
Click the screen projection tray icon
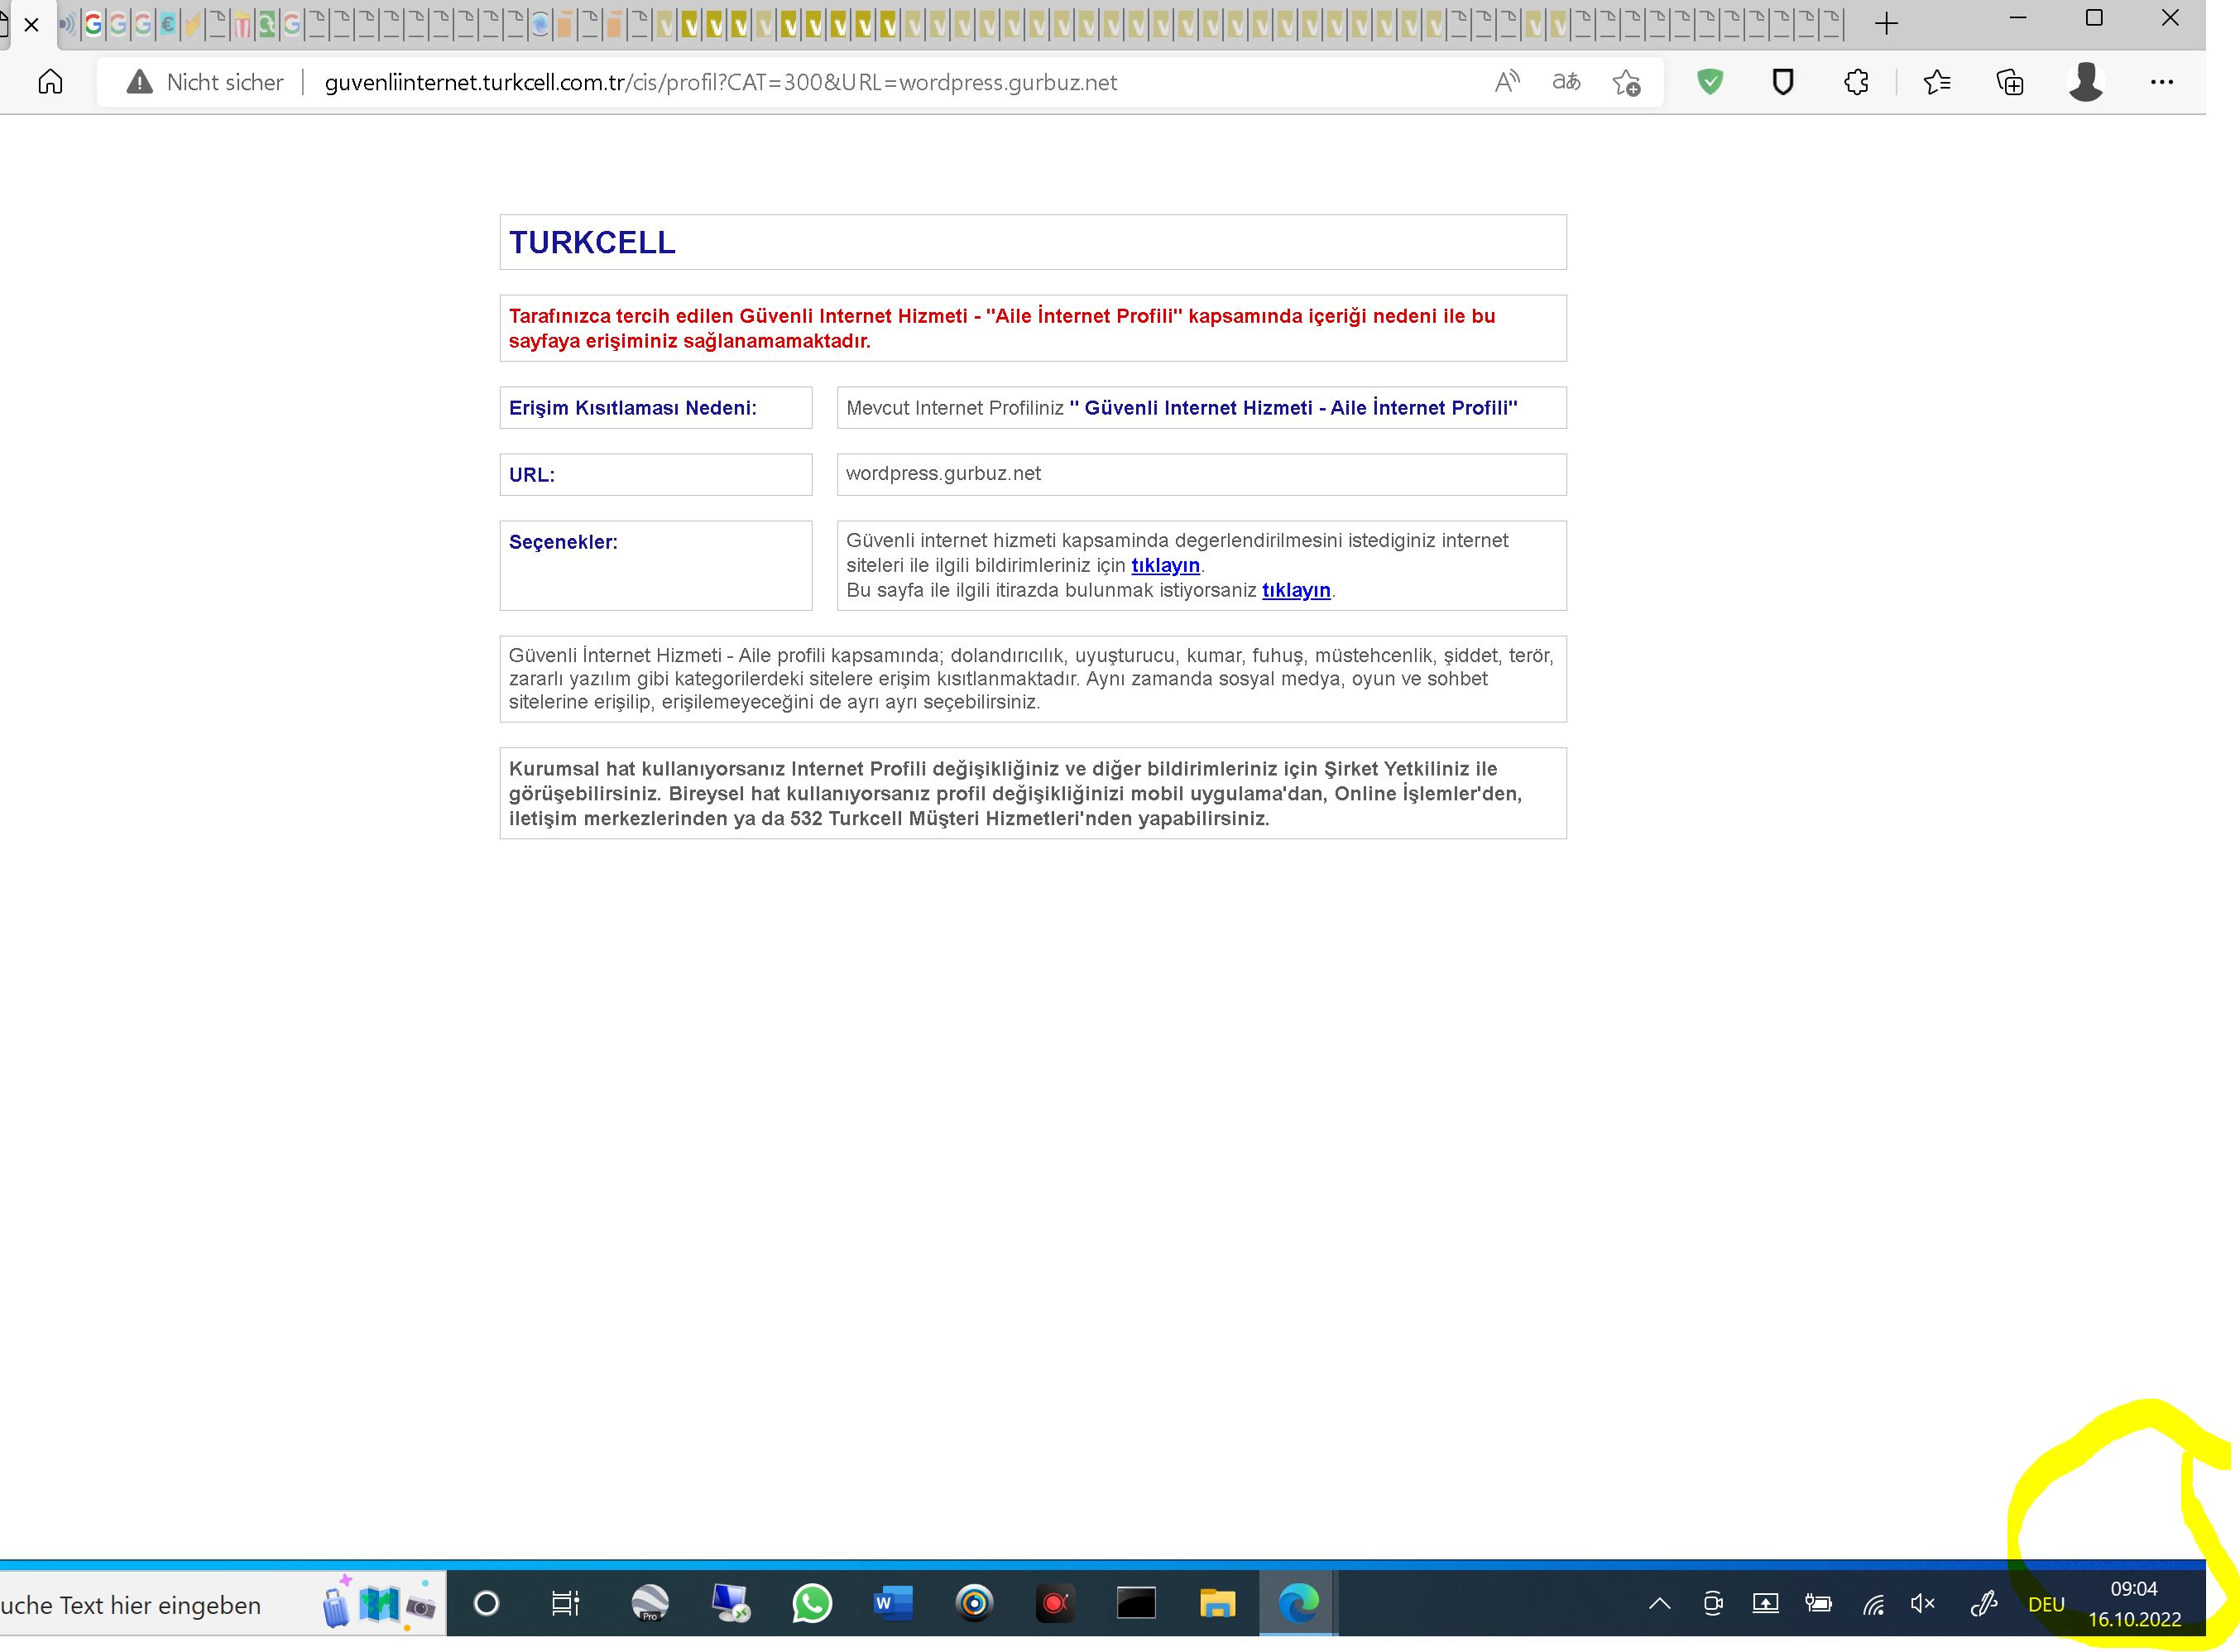click(x=1765, y=1604)
